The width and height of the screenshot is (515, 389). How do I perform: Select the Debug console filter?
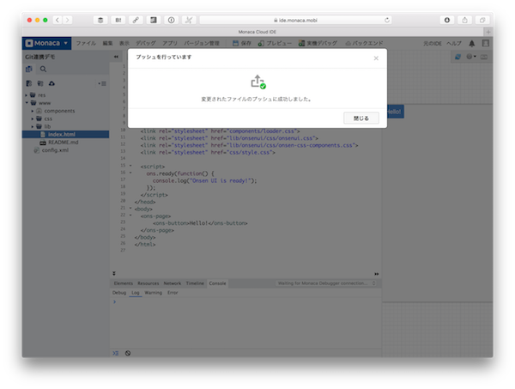click(x=119, y=293)
